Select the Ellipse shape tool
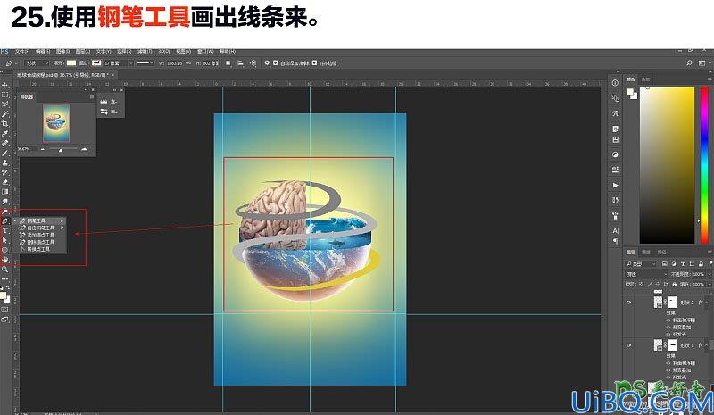Screen dimensions: 714x415 (5, 250)
